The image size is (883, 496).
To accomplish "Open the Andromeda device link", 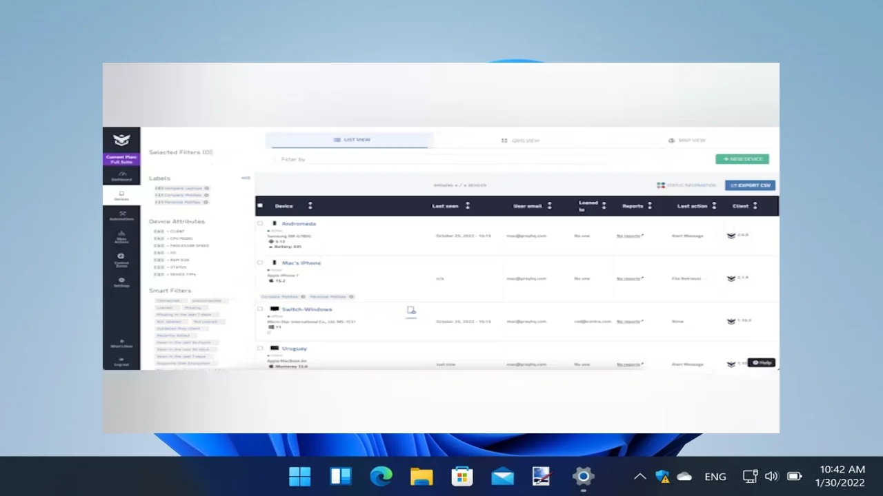I will tap(299, 224).
